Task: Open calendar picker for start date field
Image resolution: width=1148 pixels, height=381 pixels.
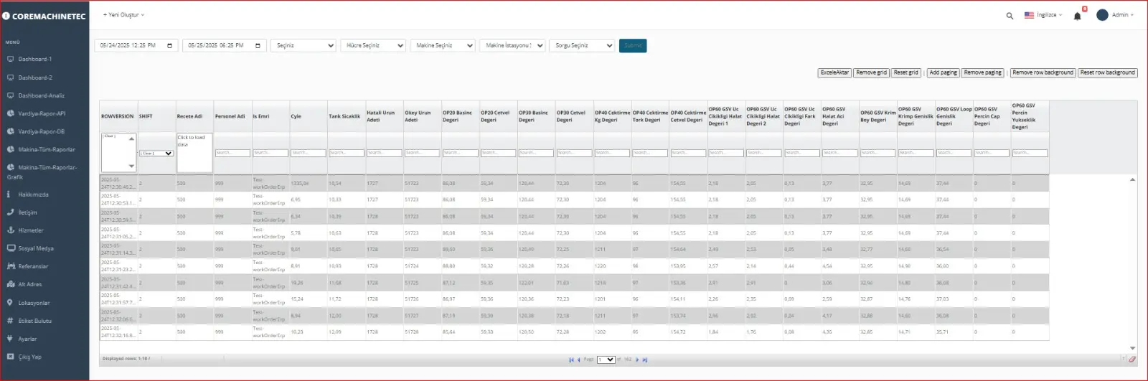Action: pos(169,46)
